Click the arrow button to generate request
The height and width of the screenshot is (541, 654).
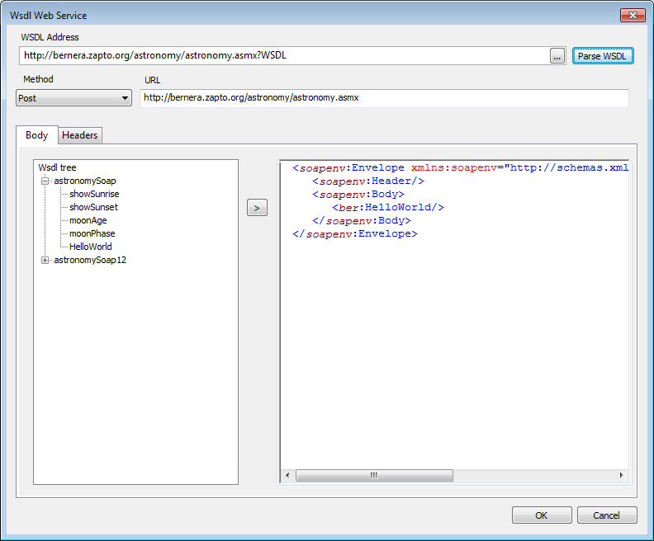257,208
